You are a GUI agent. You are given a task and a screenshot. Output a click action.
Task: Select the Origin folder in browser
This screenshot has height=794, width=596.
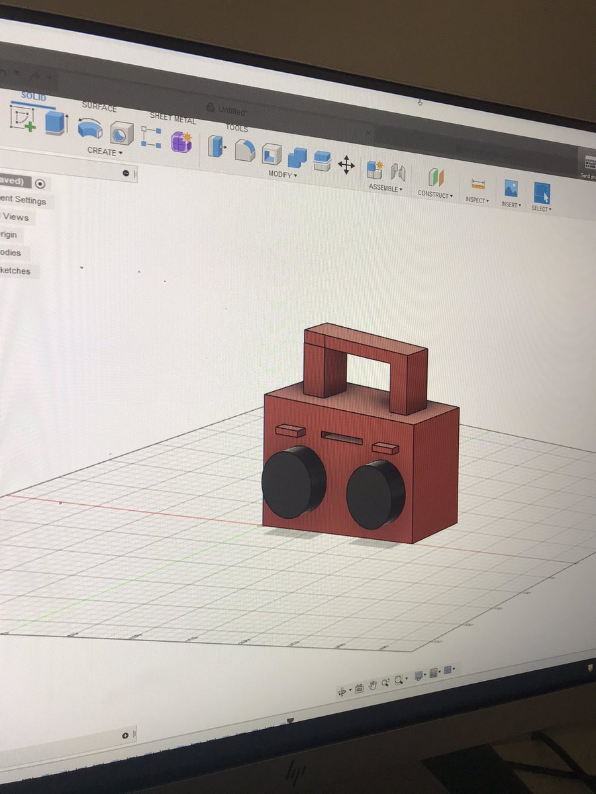[x=9, y=234]
